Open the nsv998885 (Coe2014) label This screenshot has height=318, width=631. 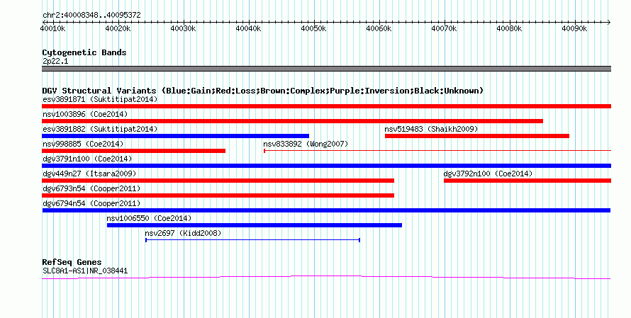click(83, 144)
